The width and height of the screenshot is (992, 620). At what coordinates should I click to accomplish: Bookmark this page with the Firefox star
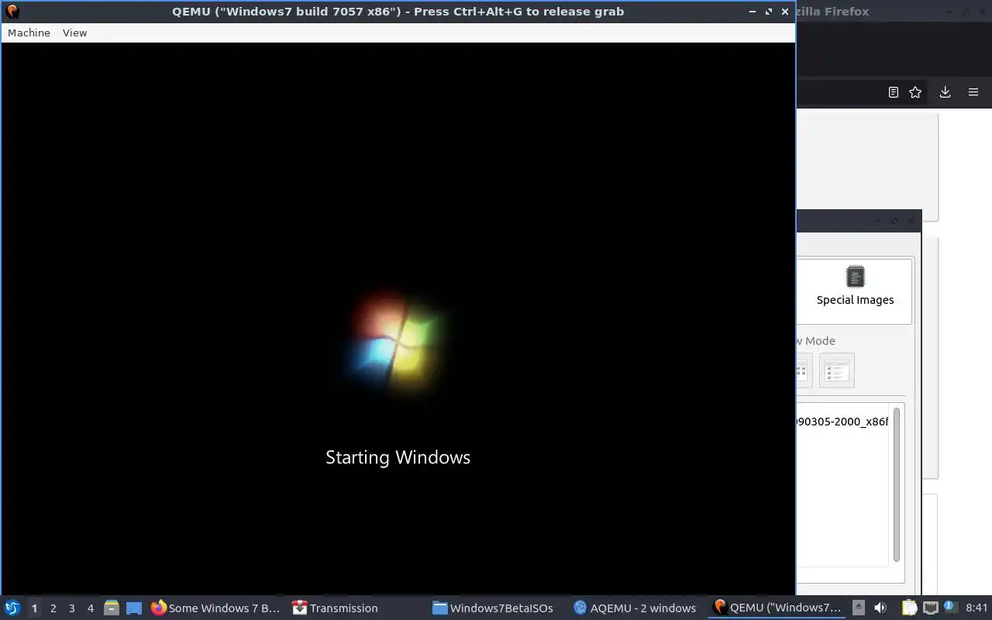[915, 92]
